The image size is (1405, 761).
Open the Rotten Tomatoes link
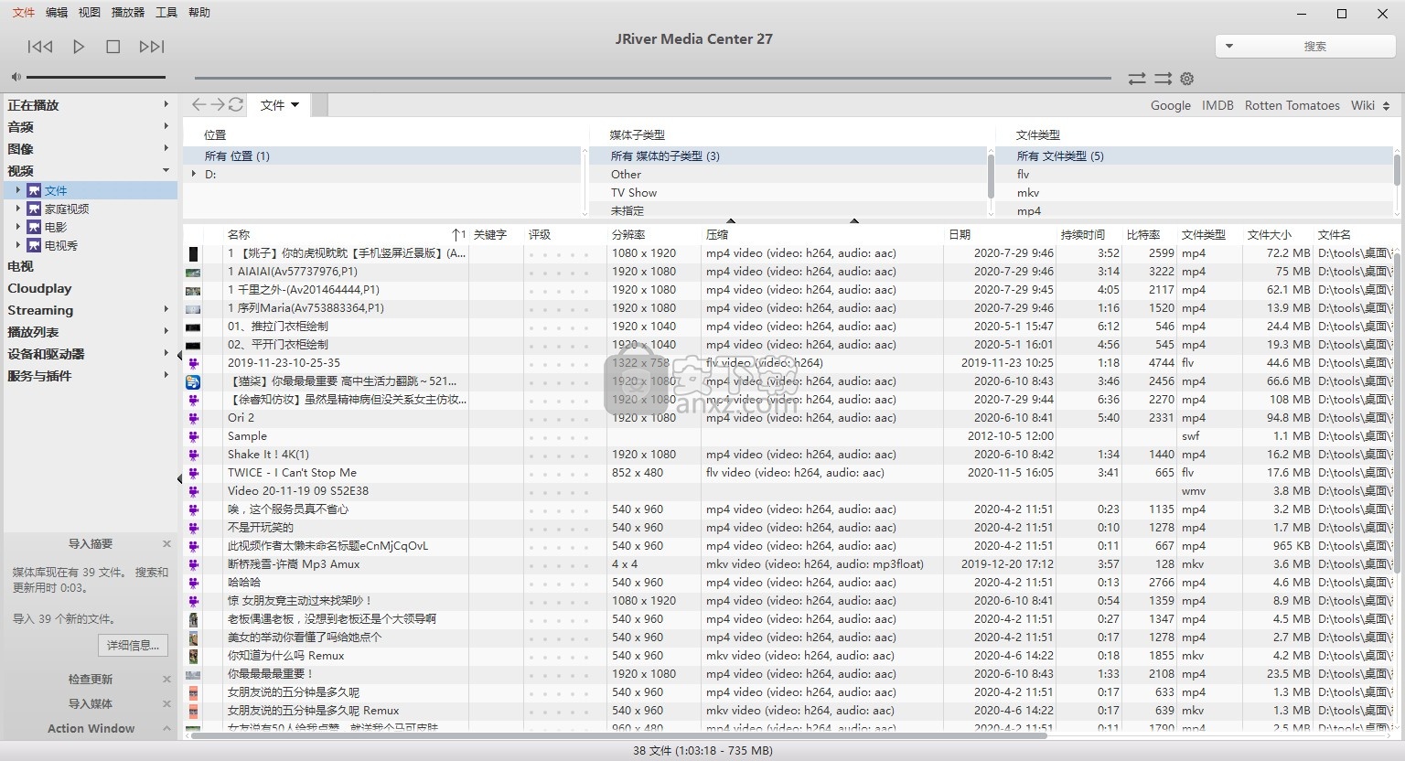[x=1292, y=105]
